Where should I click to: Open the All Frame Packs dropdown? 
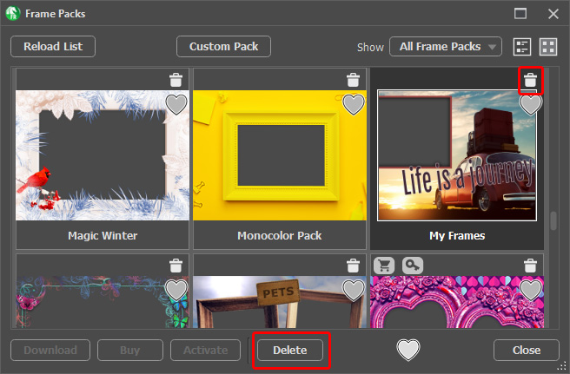click(x=446, y=47)
